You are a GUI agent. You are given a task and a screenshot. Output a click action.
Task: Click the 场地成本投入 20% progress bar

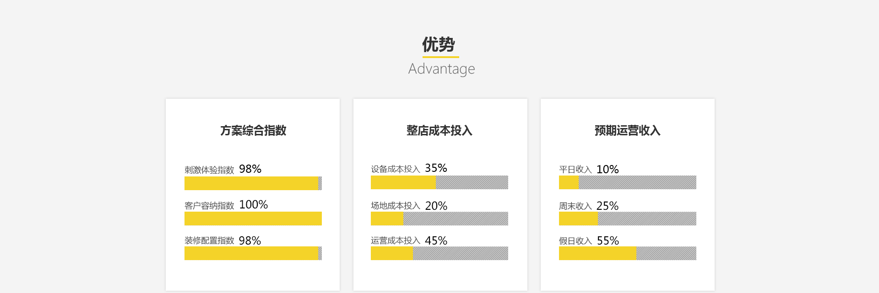coord(439,218)
